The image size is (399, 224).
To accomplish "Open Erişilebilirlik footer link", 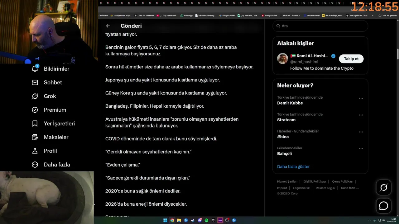I will tap(301, 188).
